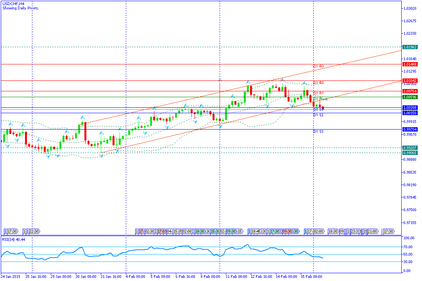This screenshot has width=422, height=281.
Task: Click the 24 Jan 2019 date label
Action: coord(11,276)
